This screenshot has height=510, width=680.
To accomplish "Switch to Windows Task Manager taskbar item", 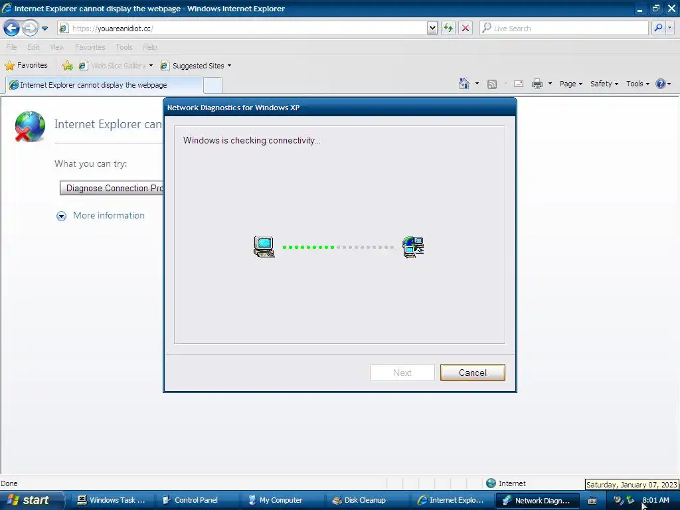I will pyautogui.click(x=111, y=500).
